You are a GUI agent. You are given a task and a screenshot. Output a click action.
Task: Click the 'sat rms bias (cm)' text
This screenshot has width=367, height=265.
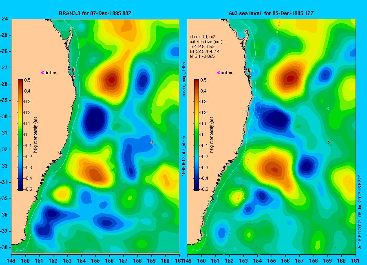tap(206, 42)
